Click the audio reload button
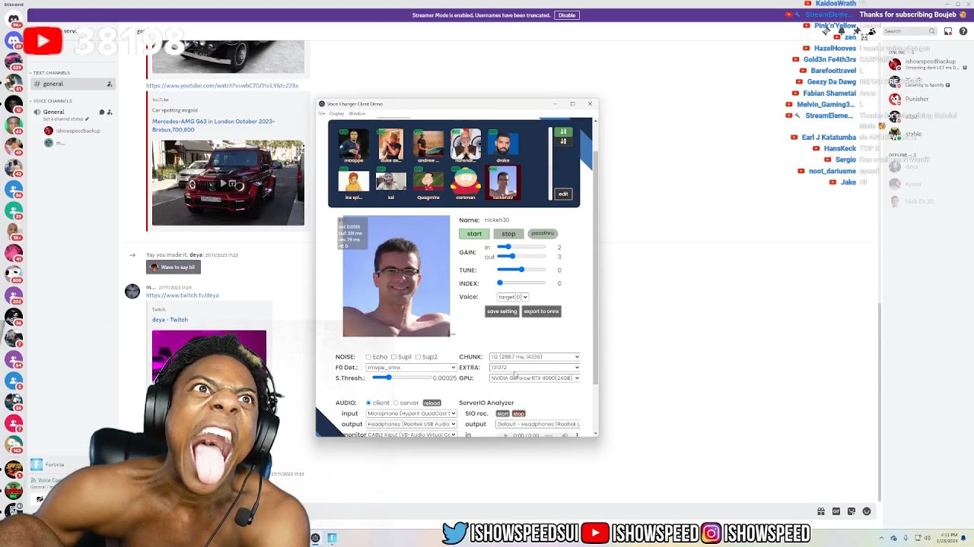Screen dimensions: 974x547 coord(431,403)
